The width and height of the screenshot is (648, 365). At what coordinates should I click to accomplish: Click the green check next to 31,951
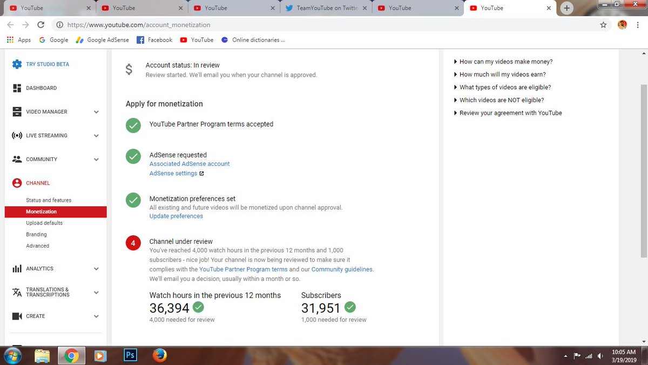point(350,307)
